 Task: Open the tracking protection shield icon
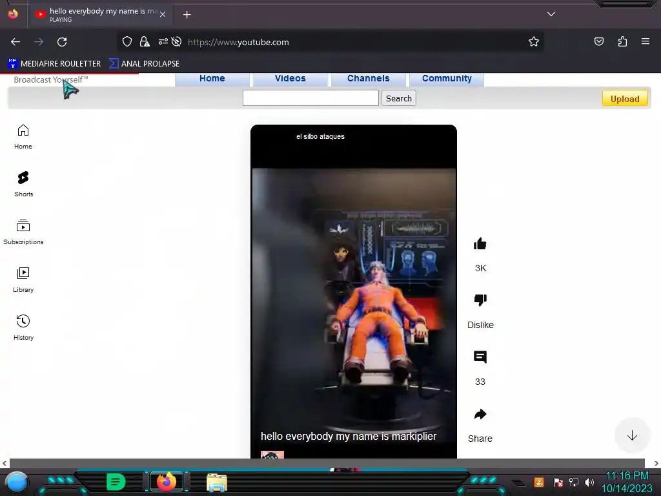127,42
